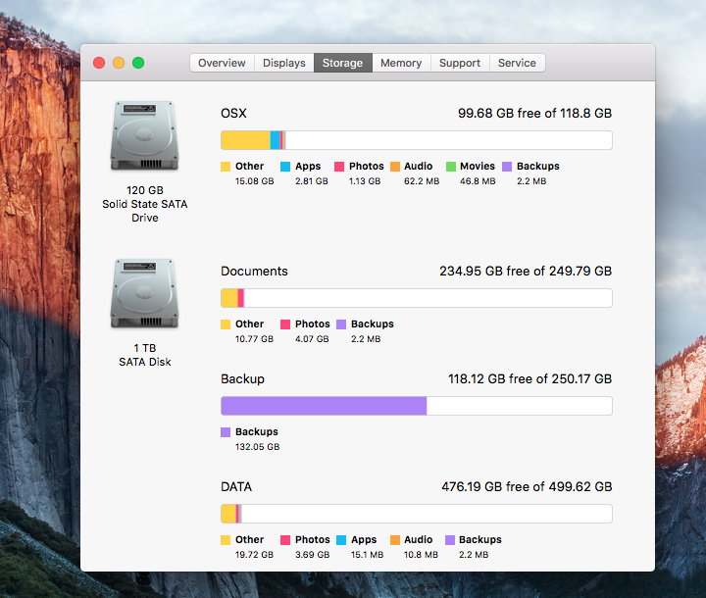Image resolution: width=706 pixels, height=598 pixels.
Task: Click the OSX volume usage bar
Action: 417,140
